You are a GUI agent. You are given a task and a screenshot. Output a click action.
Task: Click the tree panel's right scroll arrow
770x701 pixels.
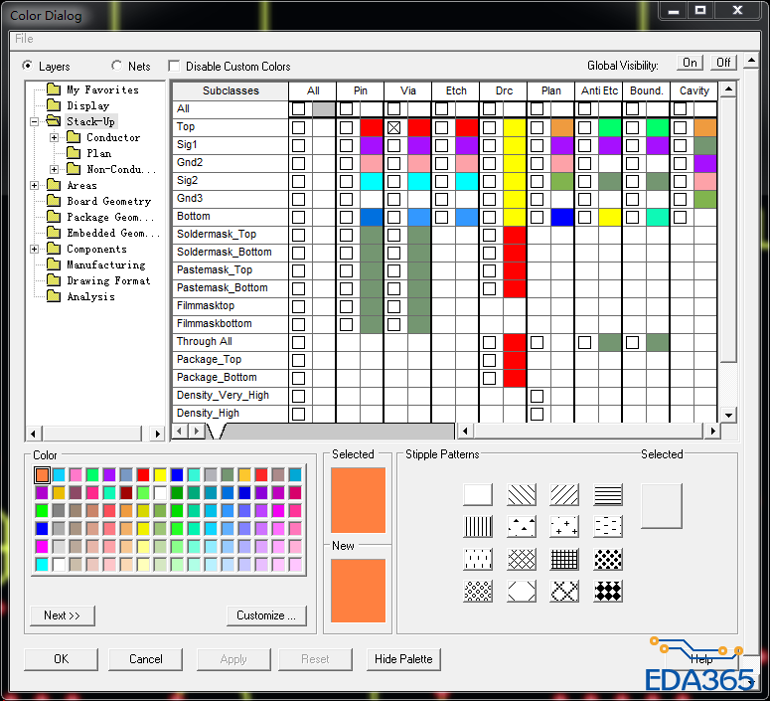coord(157,434)
